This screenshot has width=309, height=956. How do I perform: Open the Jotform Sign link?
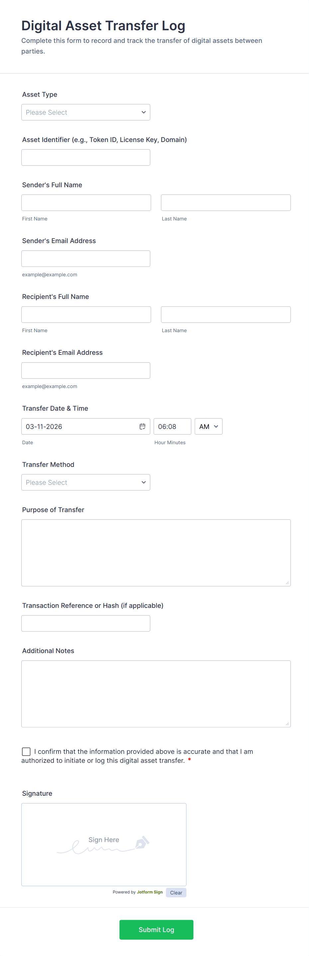tap(150, 892)
